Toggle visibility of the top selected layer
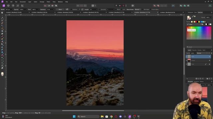This screenshot has height=119, width=213. tap(210, 57)
